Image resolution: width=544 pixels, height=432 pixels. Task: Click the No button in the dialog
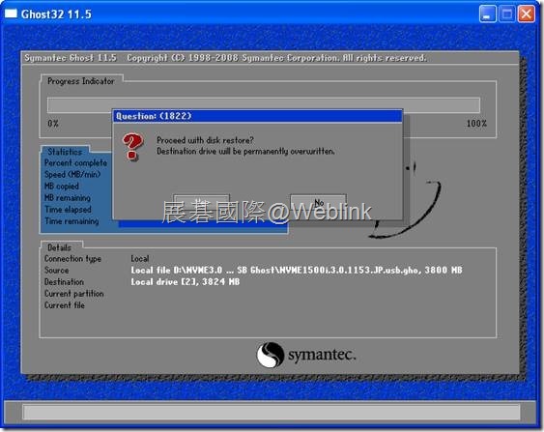[318, 203]
